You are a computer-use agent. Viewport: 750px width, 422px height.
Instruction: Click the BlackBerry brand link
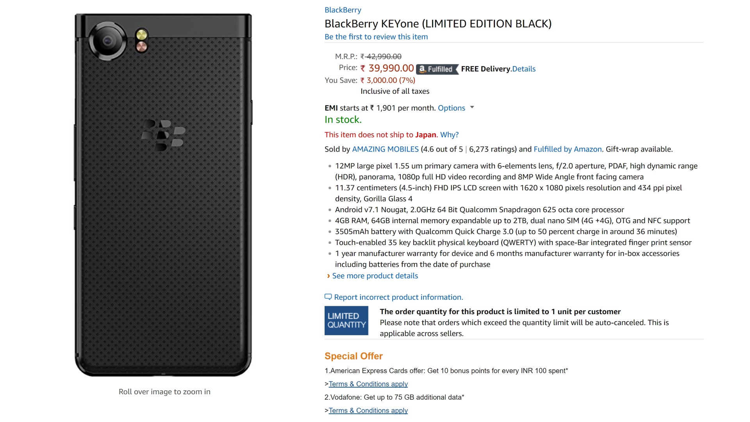(x=343, y=10)
